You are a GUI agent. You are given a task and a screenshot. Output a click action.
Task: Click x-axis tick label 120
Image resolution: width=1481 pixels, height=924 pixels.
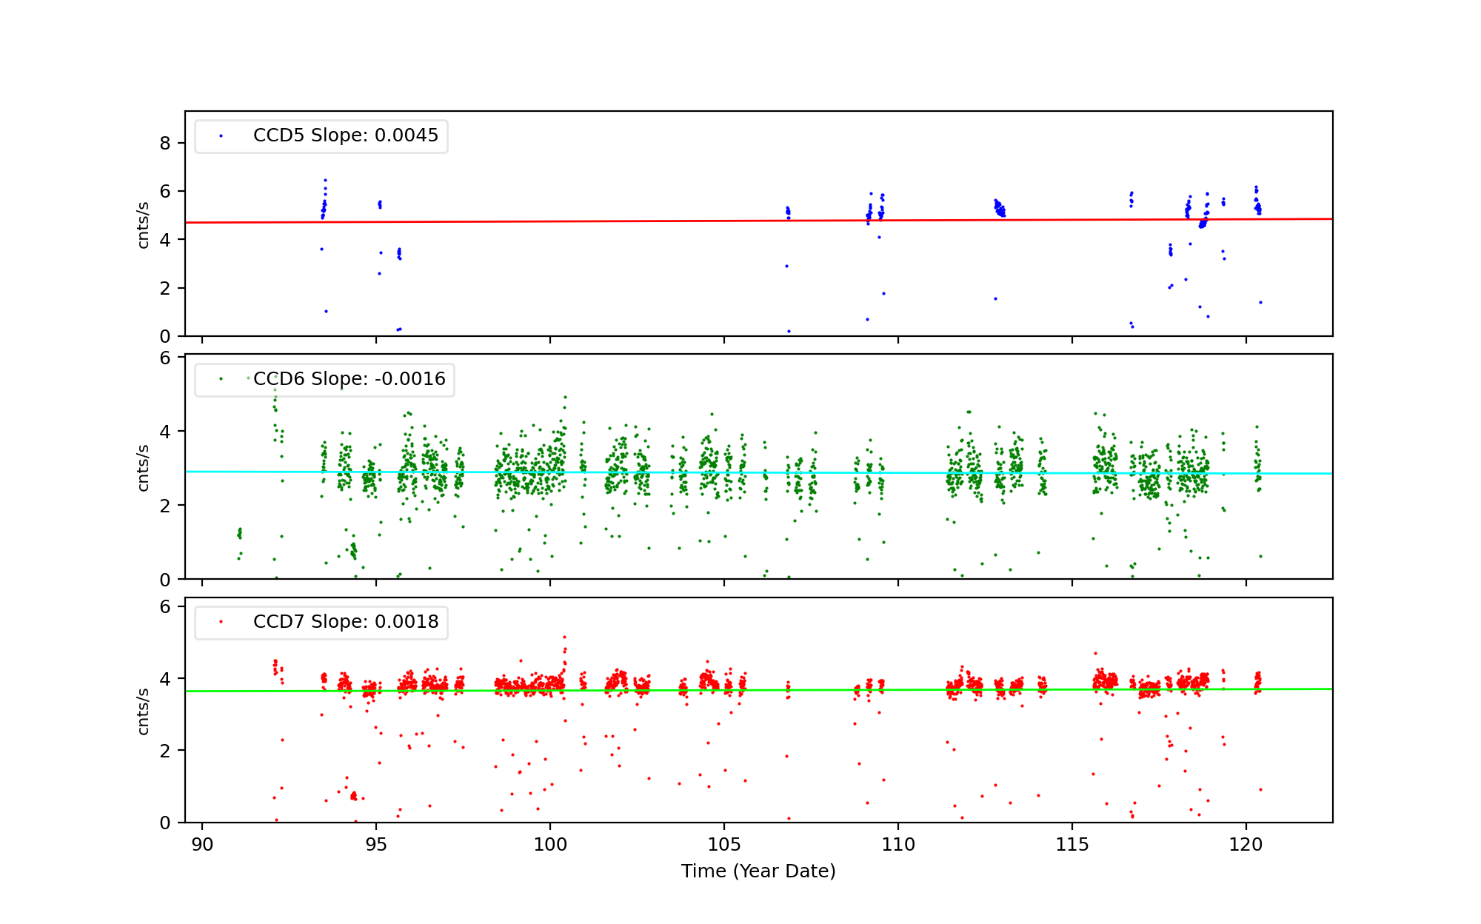pyautogui.click(x=1246, y=845)
